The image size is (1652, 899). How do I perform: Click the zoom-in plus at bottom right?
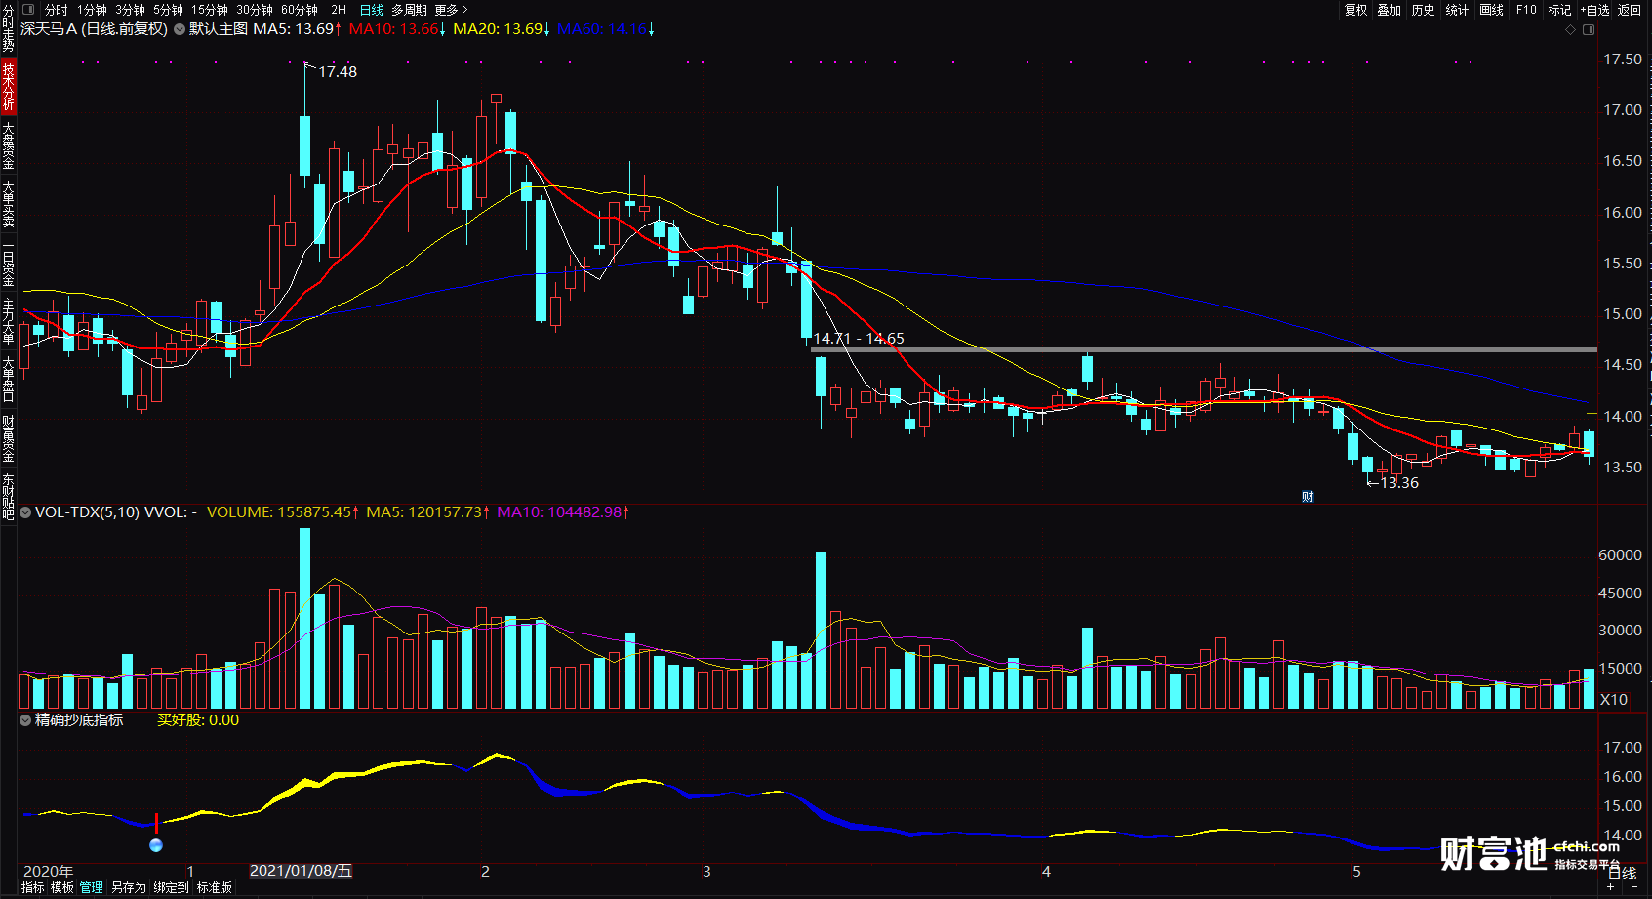[1610, 886]
